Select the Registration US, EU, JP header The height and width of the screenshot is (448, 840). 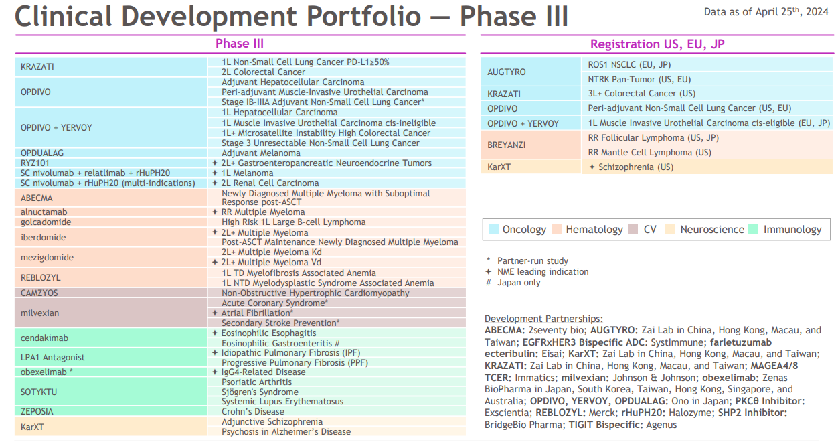click(657, 44)
